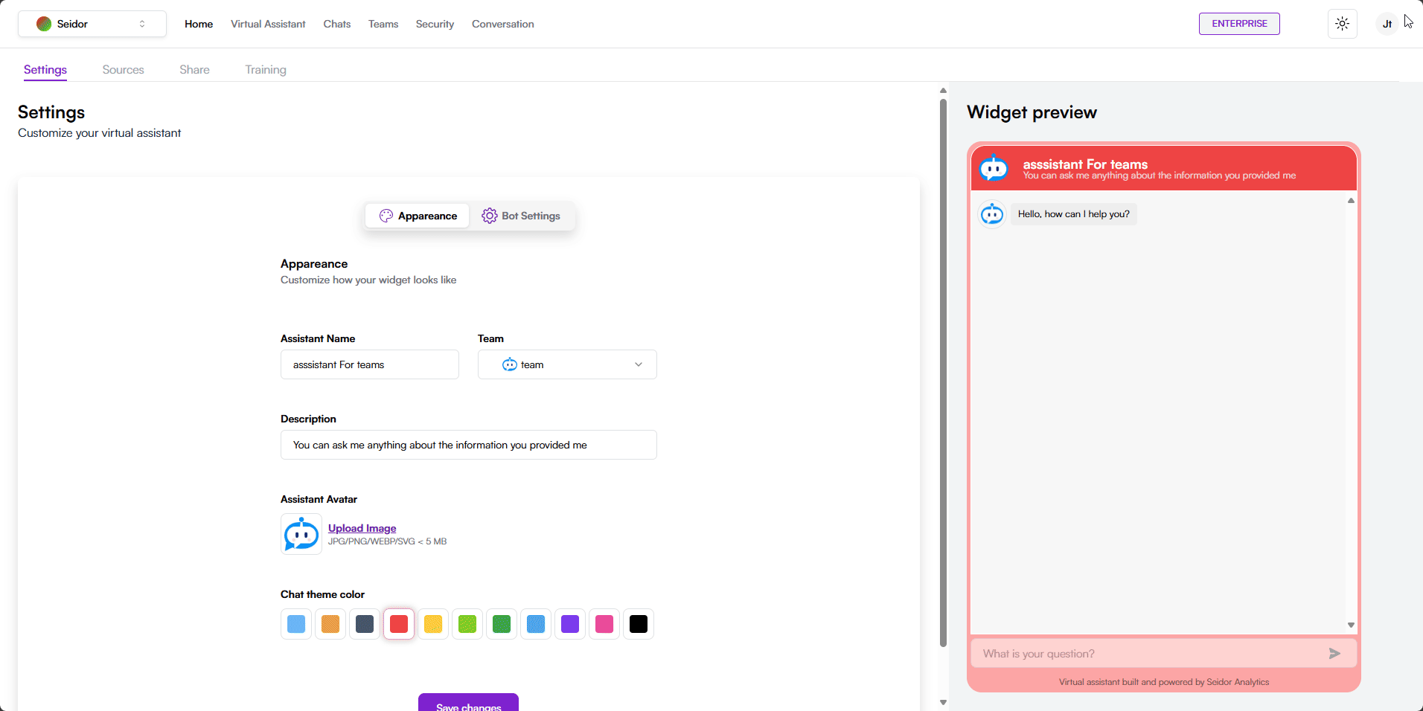
Task: Open the Sources tab
Action: [x=123, y=70]
